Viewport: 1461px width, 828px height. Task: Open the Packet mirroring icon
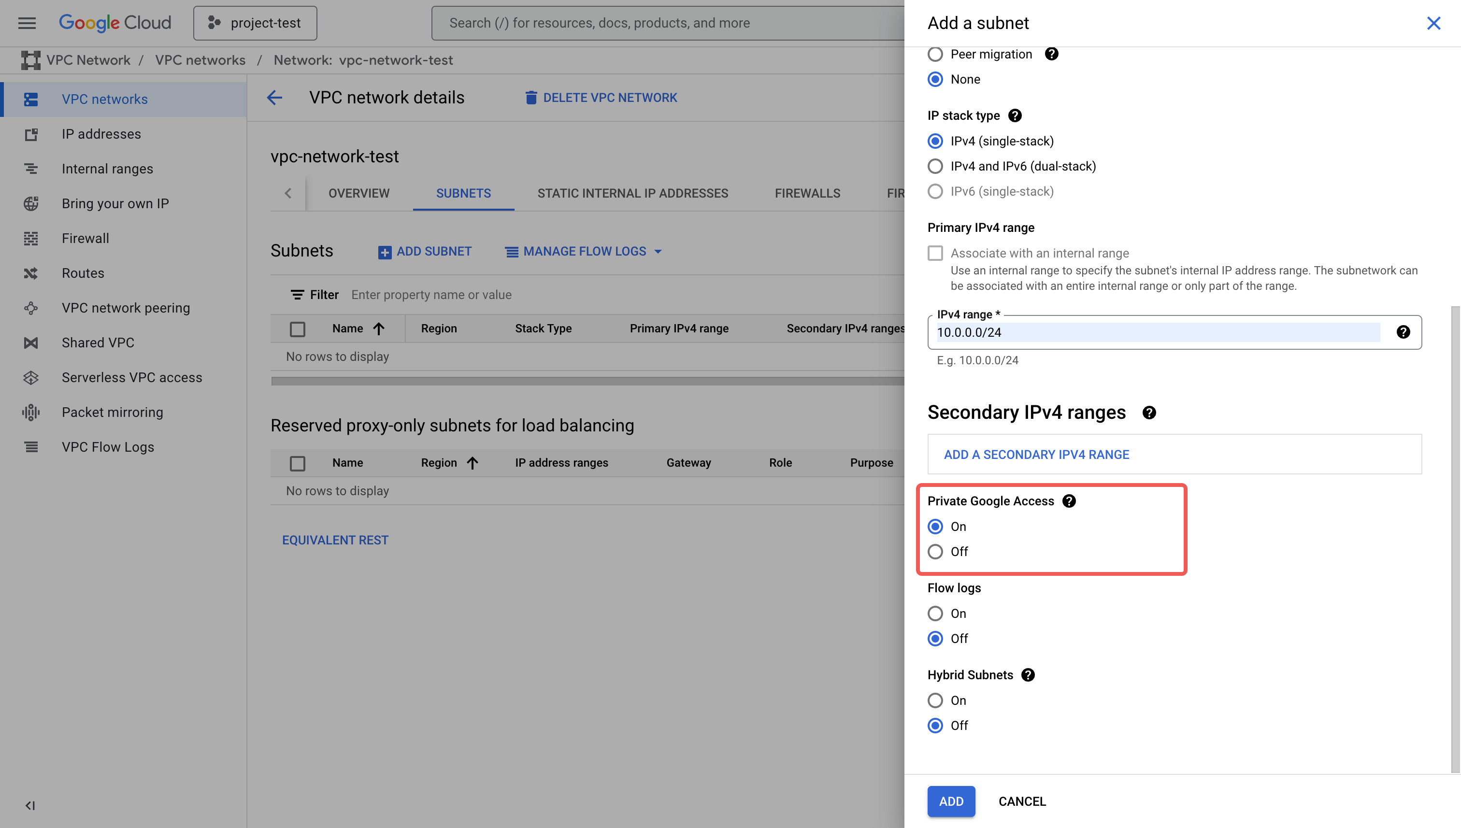click(31, 412)
